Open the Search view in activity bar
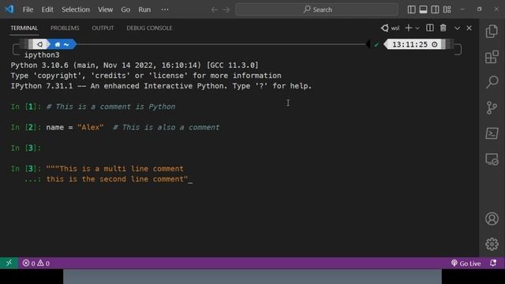The image size is (505, 284). (492, 82)
